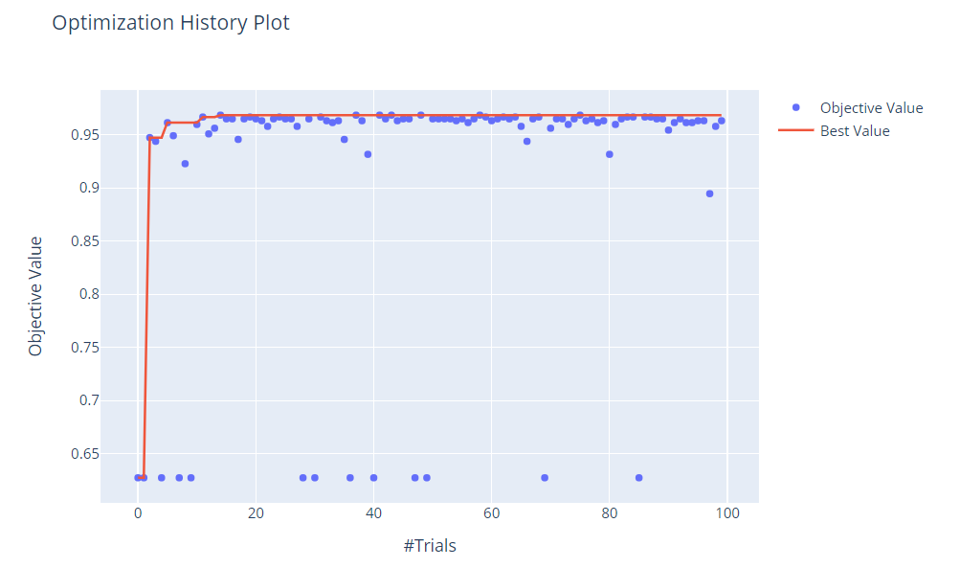Select the x-axis tick label 20
This screenshot has height=568, width=960.
(x=256, y=515)
